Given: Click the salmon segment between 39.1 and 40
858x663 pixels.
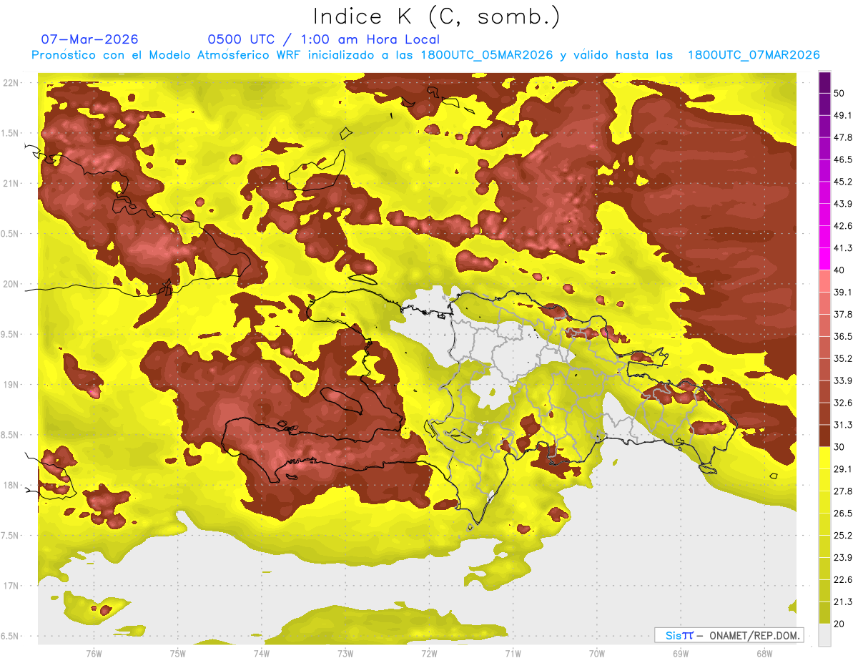Looking at the screenshot, I should (x=824, y=281).
